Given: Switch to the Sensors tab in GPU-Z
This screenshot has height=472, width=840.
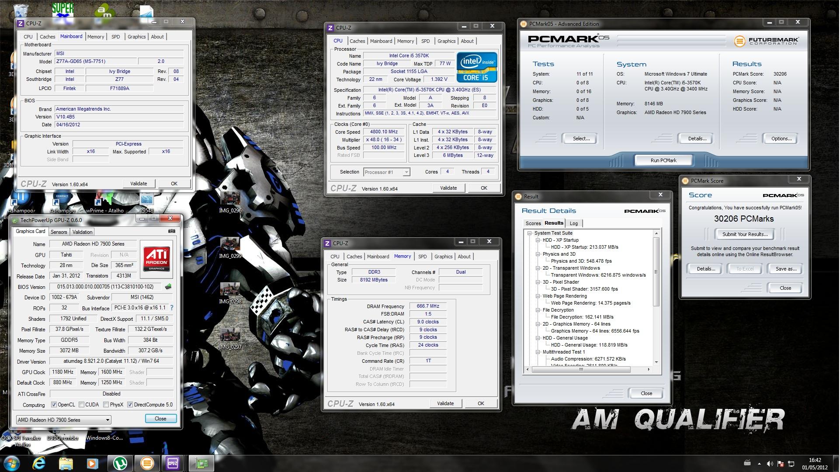Looking at the screenshot, I should pos(59,232).
